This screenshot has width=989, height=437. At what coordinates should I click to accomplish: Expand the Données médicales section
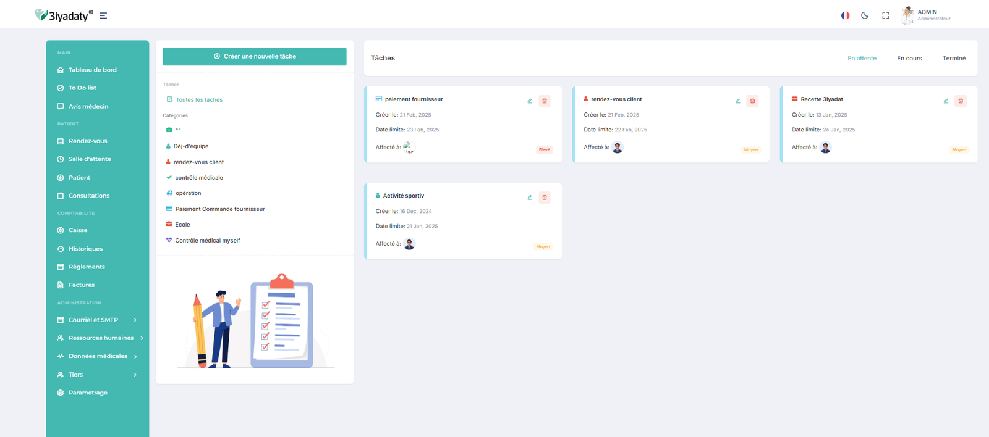(x=98, y=356)
